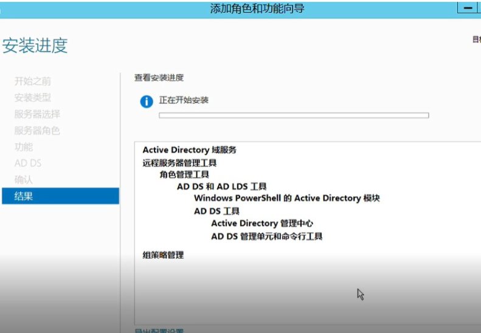Select Active Directory 域服务 in the list
The image size is (481, 333).
click(189, 150)
